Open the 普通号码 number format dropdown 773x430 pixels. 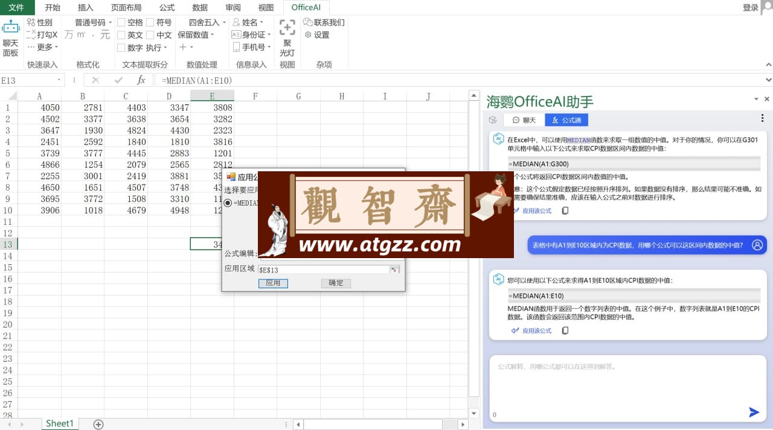coord(93,22)
